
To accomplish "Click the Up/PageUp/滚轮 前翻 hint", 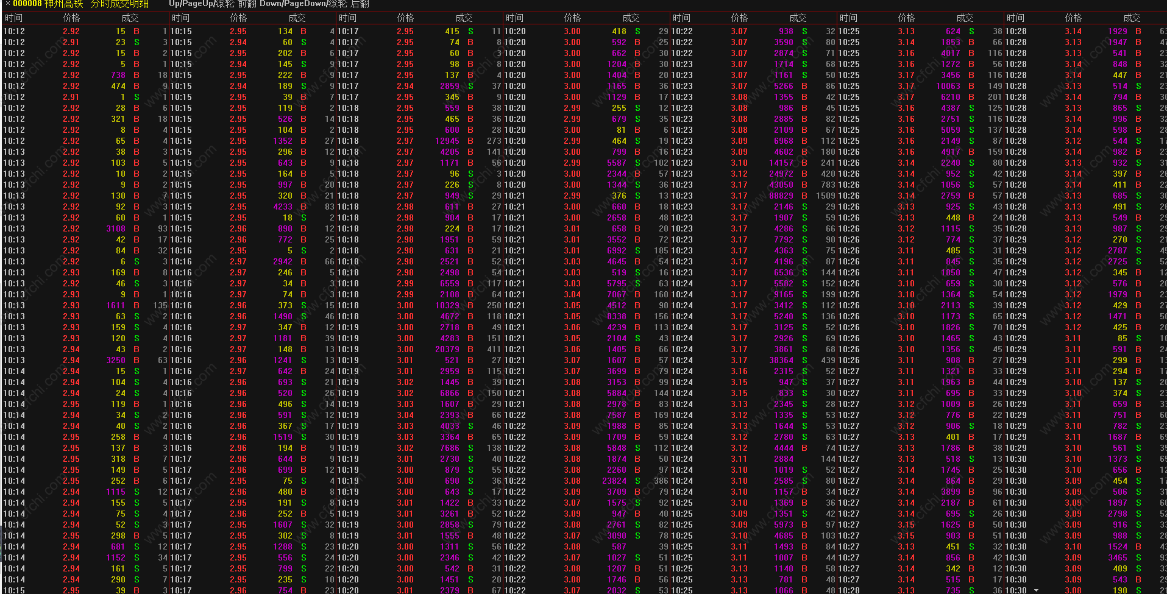I will point(212,4).
